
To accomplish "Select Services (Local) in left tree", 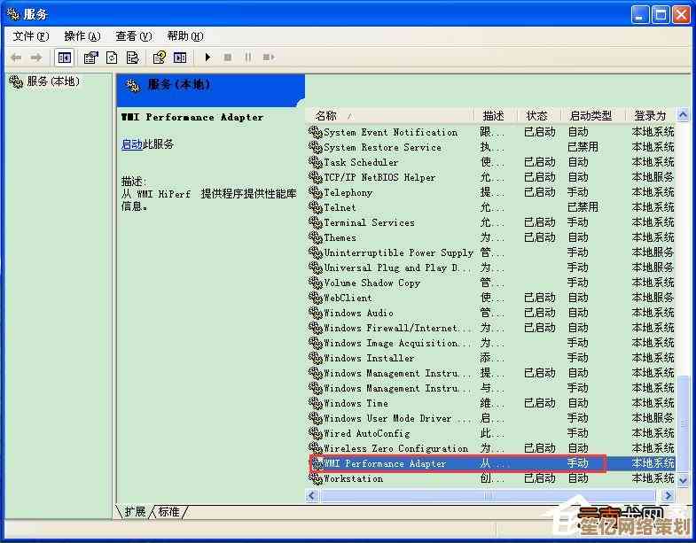I will click(x=52, y=81).
